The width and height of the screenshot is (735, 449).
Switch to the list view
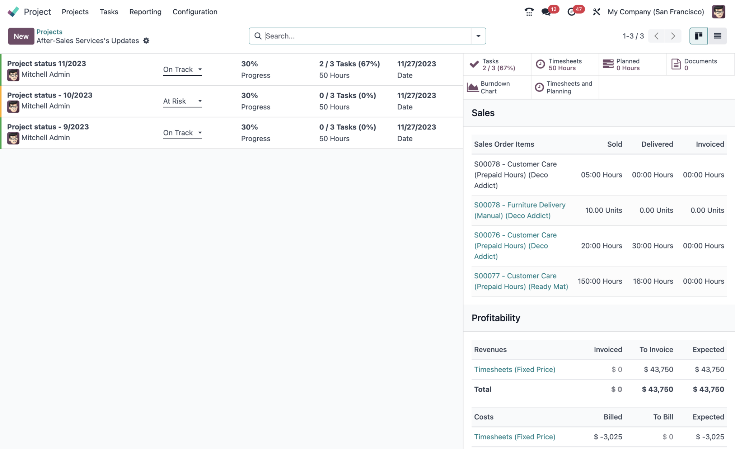tap(717, 36)
